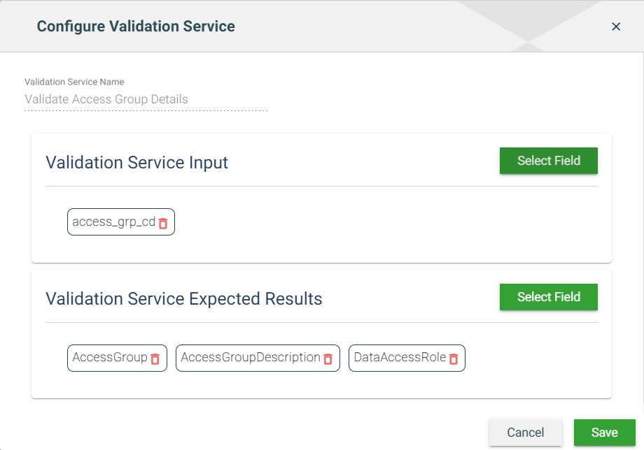The width and height of the screenshot is (644, 450).
Task: Click the Validation Service Name label
Action: [x=74, y=82]
